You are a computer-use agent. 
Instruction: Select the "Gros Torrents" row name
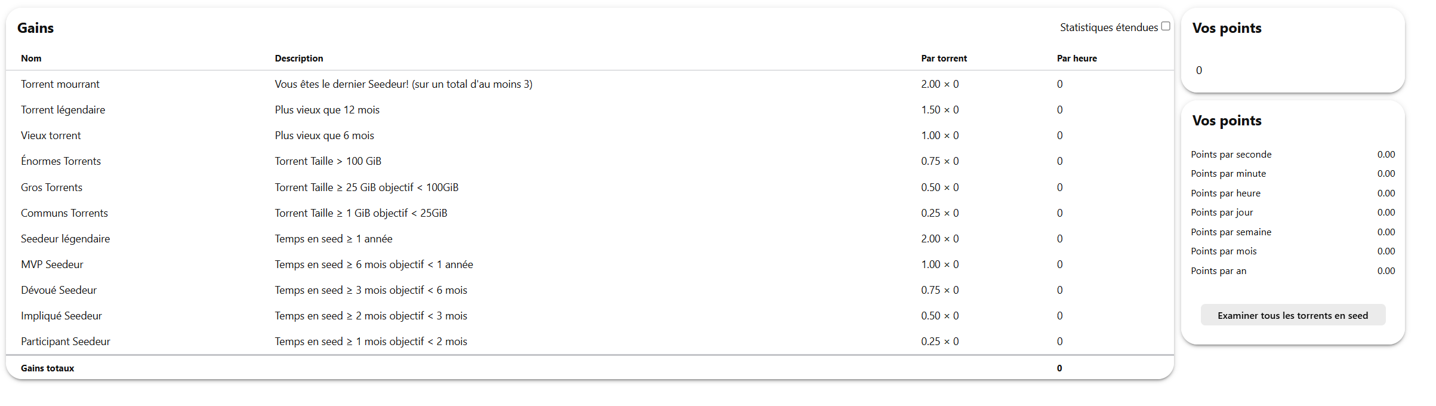coord(51,187)
